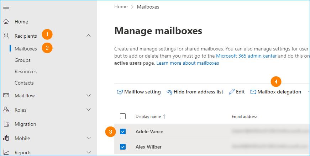Expand the Mail flow section chevron

click(x=89, y=96)
